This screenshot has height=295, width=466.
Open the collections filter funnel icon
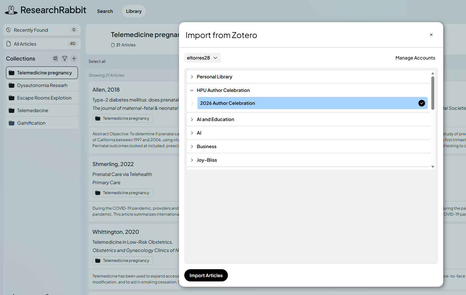tap(65, 59)
